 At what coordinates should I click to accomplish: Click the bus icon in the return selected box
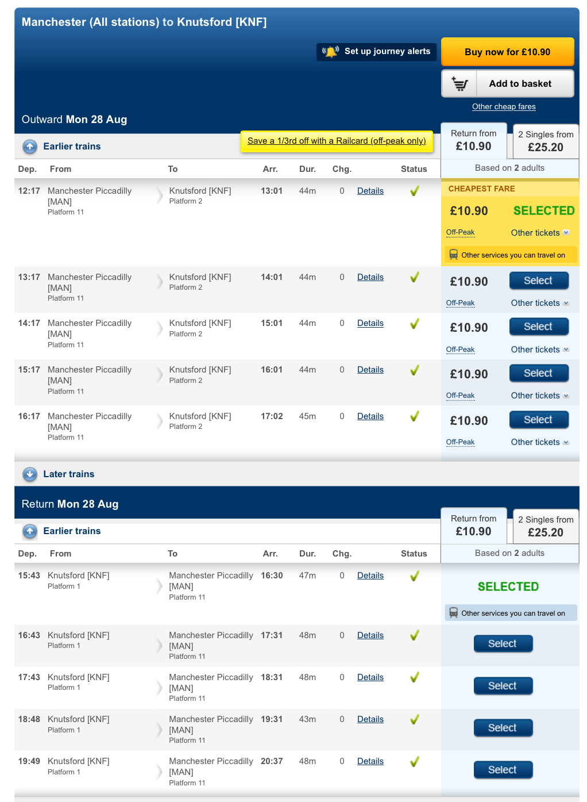(453, 613)
